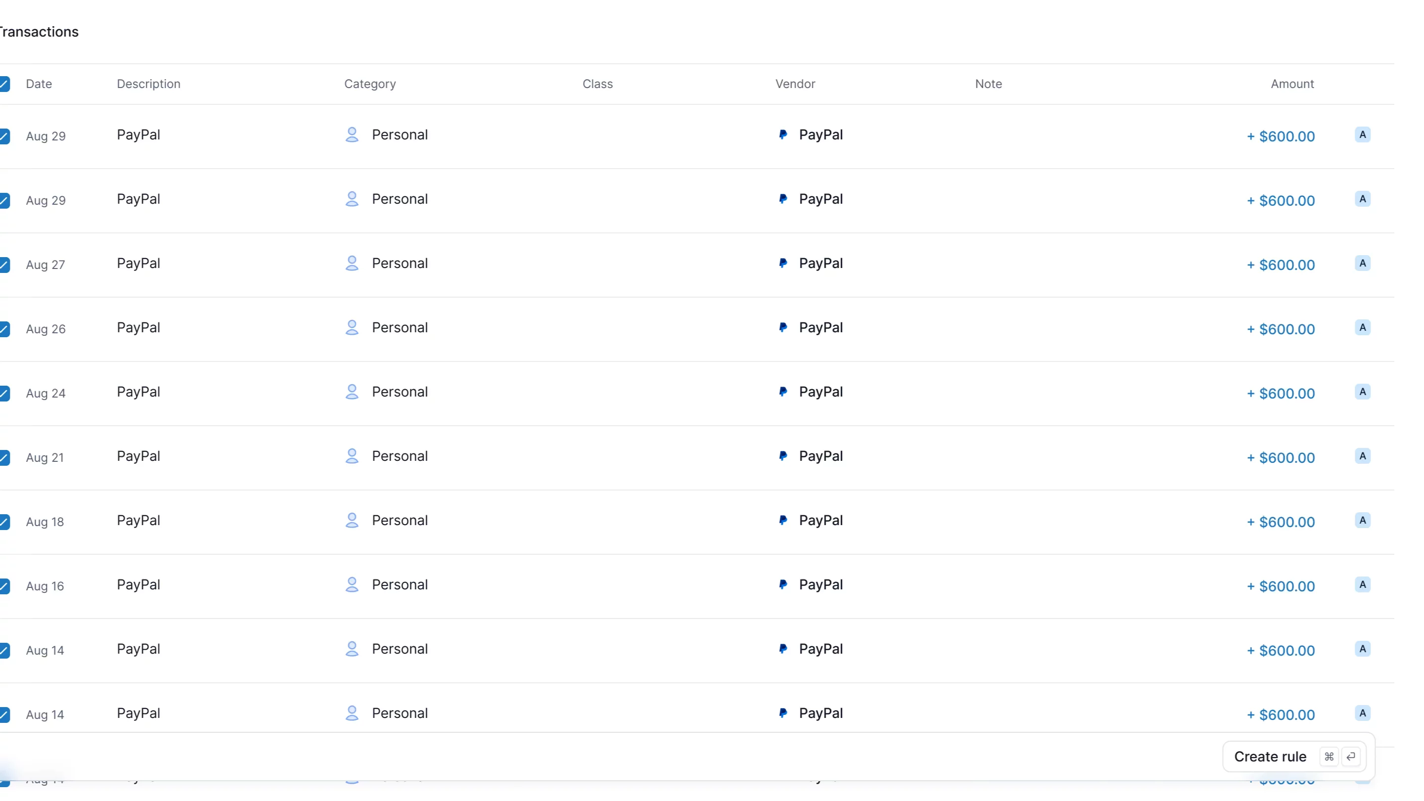
Task: Uncheck the select-all checkbox in header
Action: (x=4, y=84)
